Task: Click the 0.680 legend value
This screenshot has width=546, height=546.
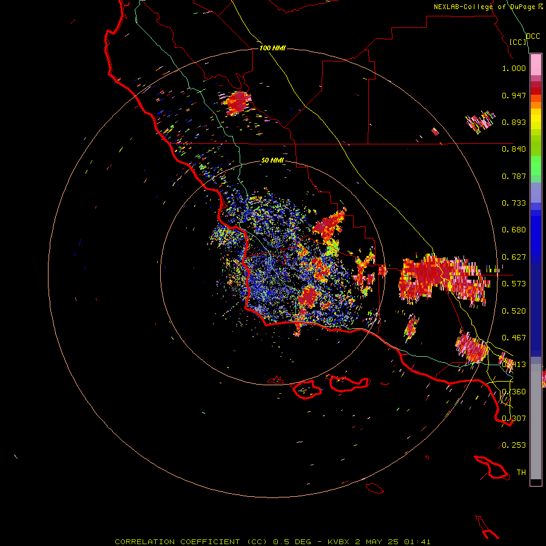Action: [514, 230]
